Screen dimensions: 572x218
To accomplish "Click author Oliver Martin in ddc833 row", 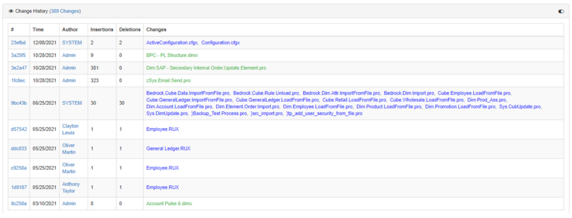I will [x=69, y=148].
